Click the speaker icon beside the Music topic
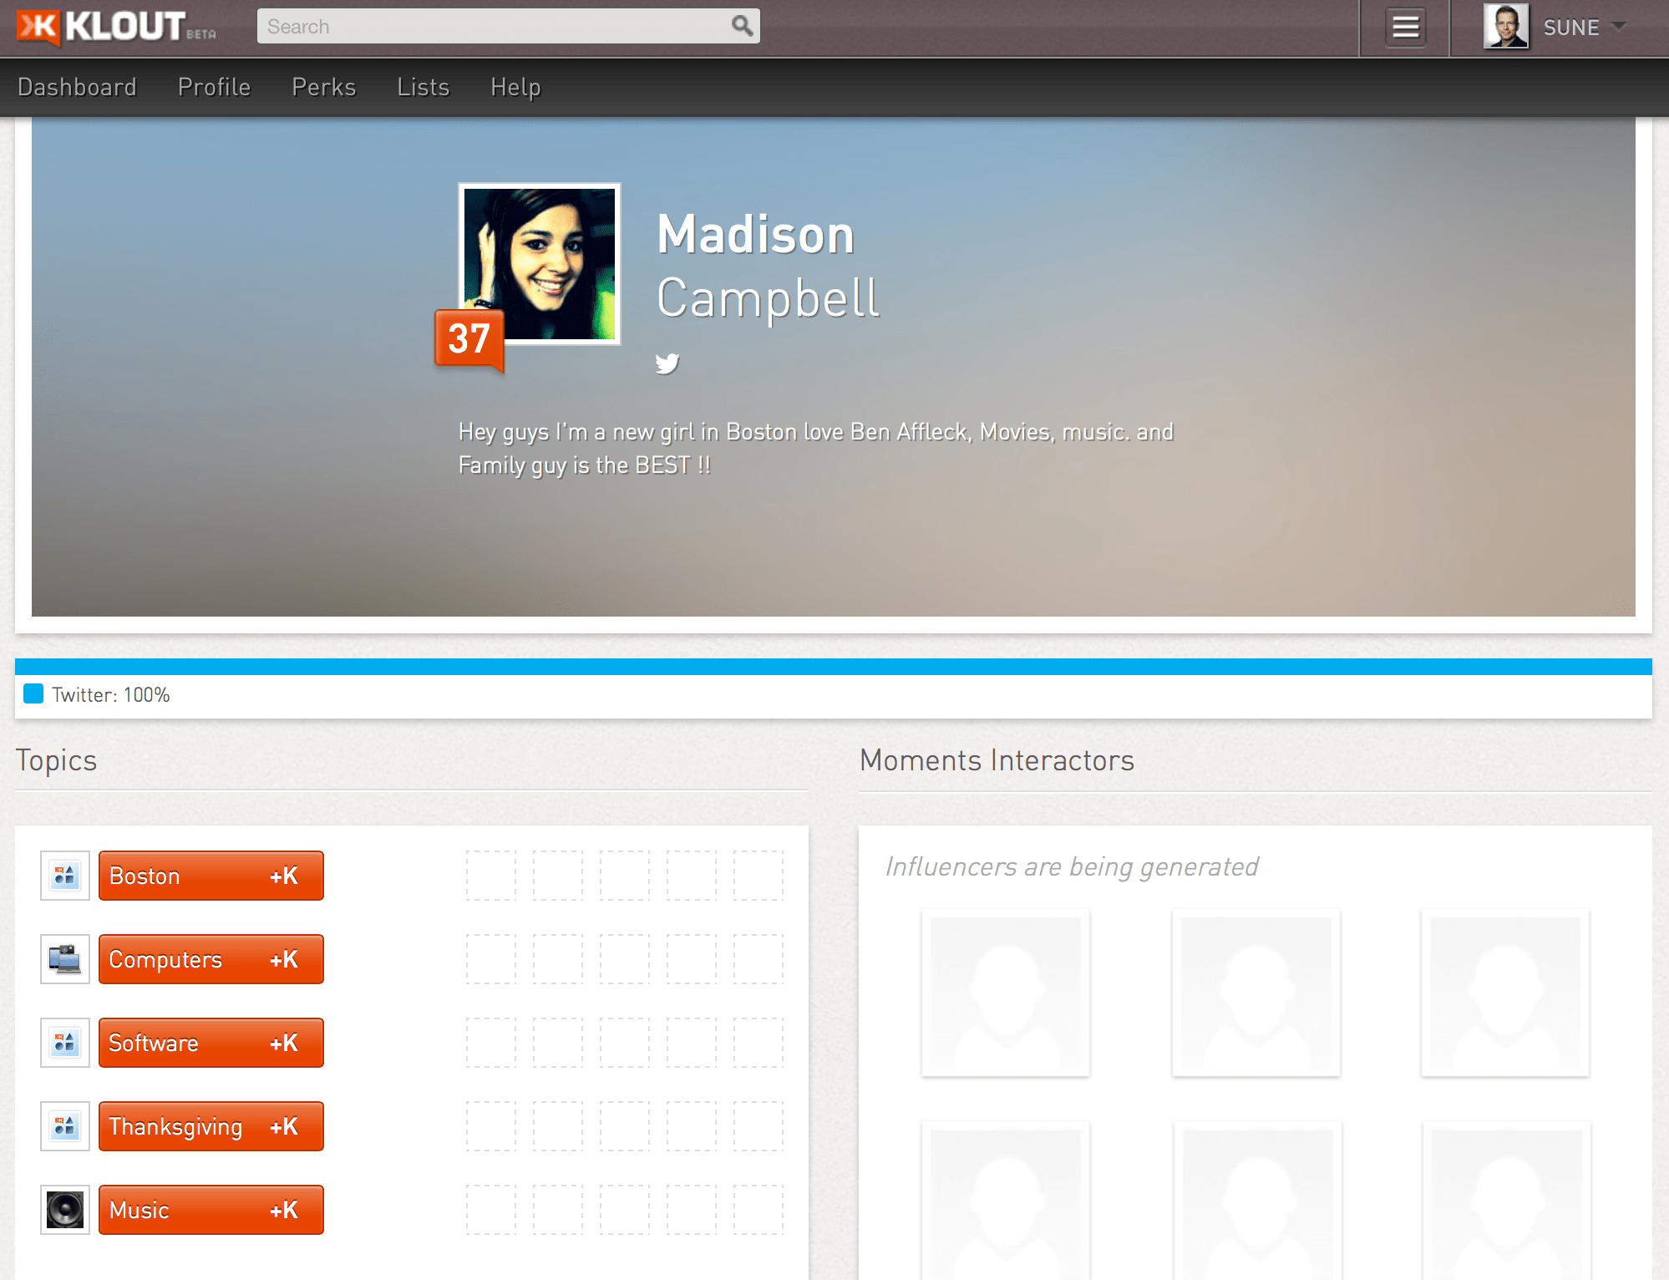1669x1280 pixels. coord(64,1210)
